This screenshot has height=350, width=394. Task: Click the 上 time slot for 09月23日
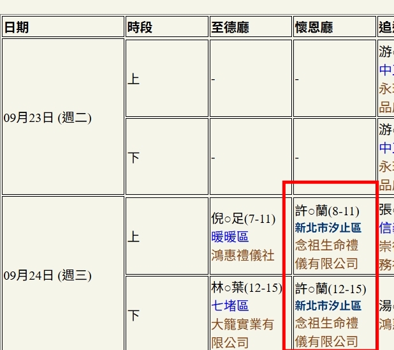pyautogui.click(x=134, y=79)
